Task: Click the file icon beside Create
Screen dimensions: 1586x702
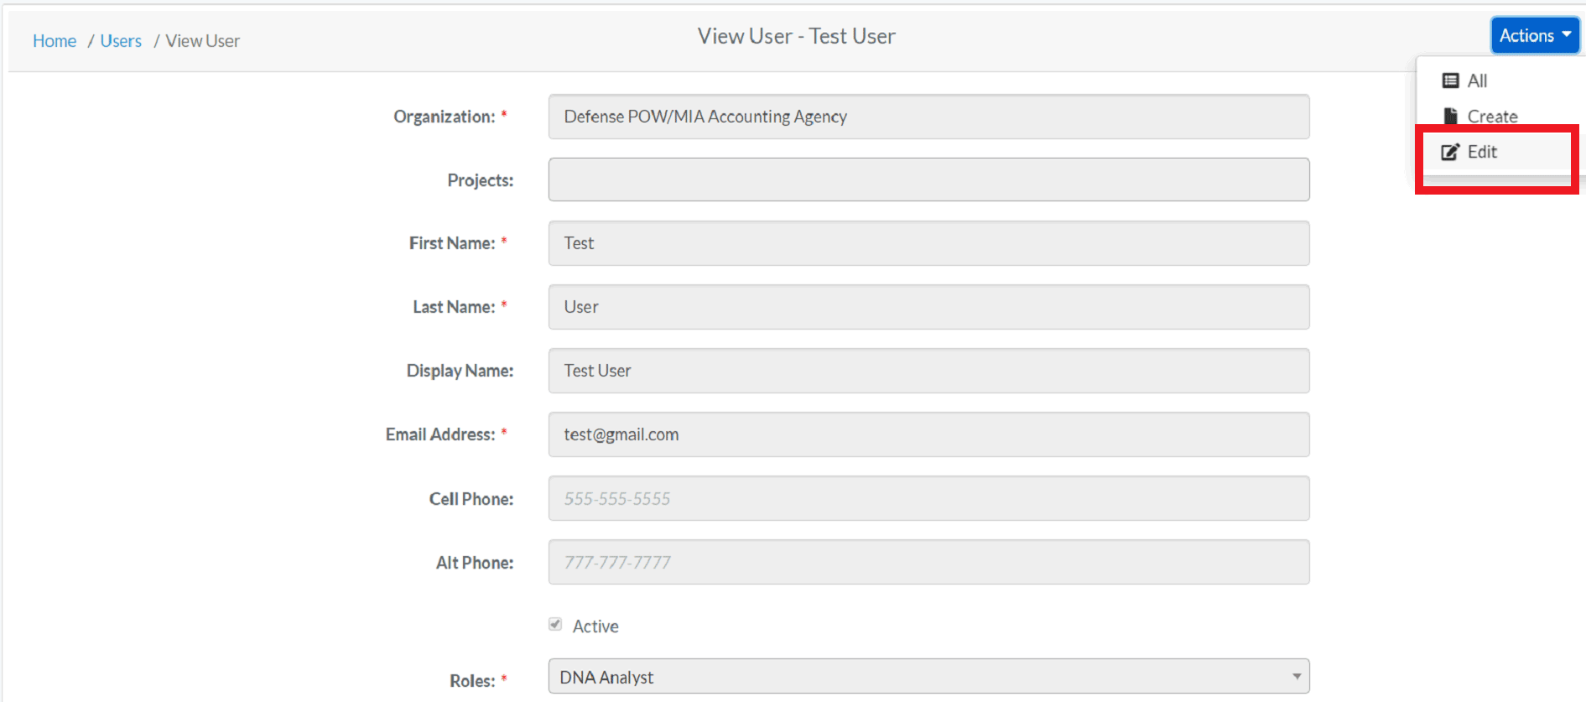Action: coord(1450,116)
